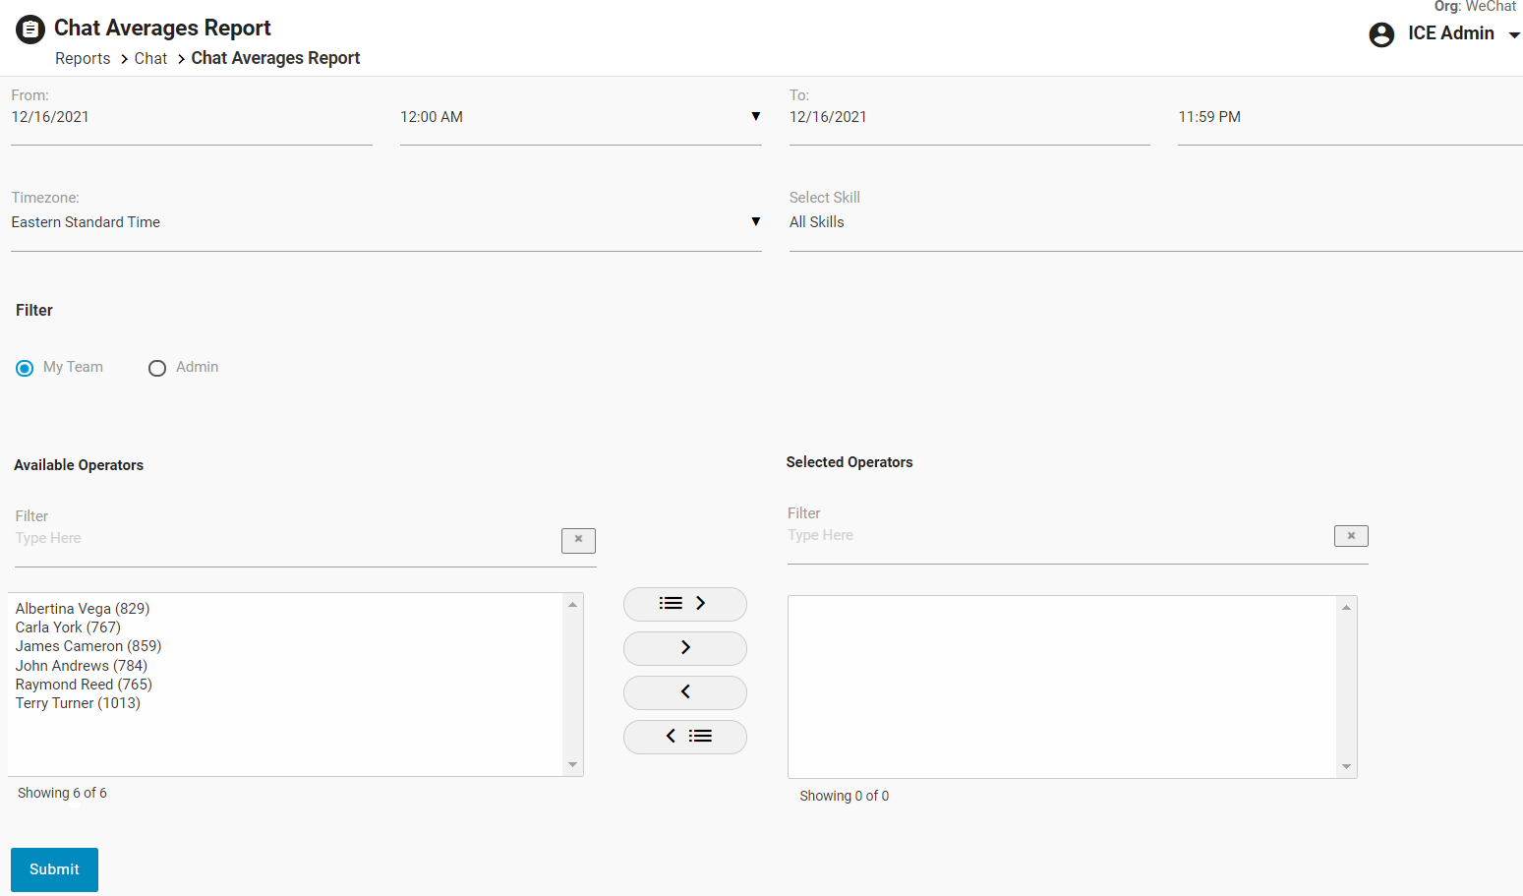Select the My Team radio button
1523x896 pixels.
tap(25, 369)
